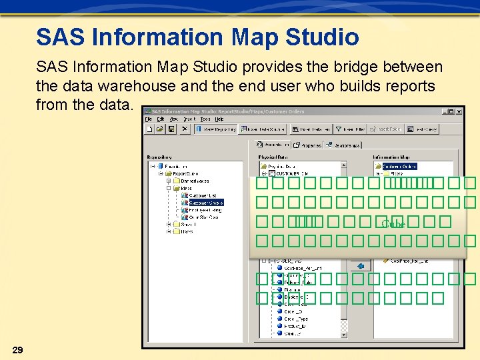
Task: Select the Order Star Cube map
Action: [203, 217]
